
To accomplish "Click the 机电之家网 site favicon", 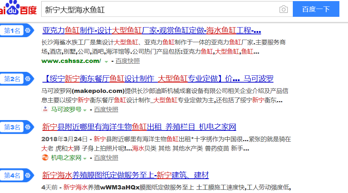I will (45, 158).
